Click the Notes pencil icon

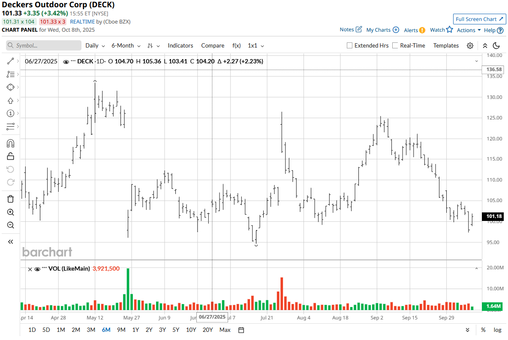(x=359, y=30)
